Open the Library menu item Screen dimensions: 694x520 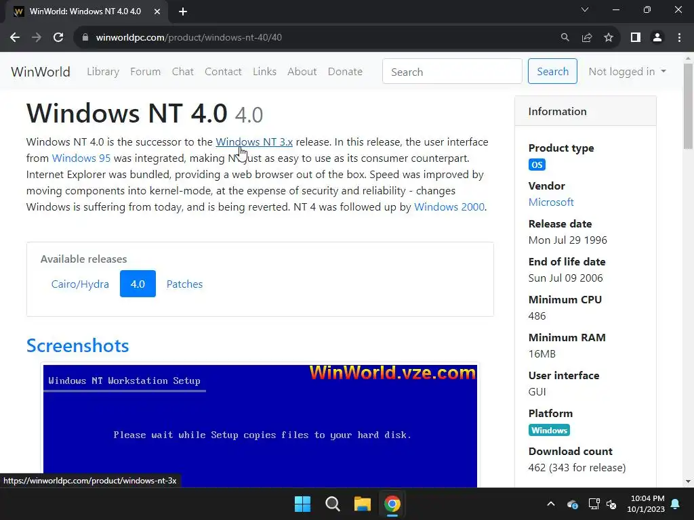[x=103, y=72]
